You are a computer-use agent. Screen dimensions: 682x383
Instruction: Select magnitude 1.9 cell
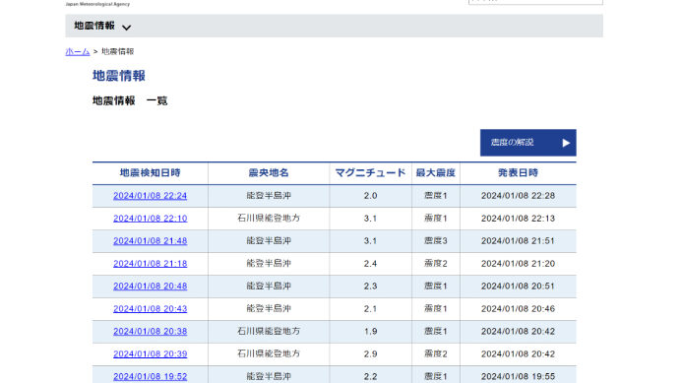370,332
